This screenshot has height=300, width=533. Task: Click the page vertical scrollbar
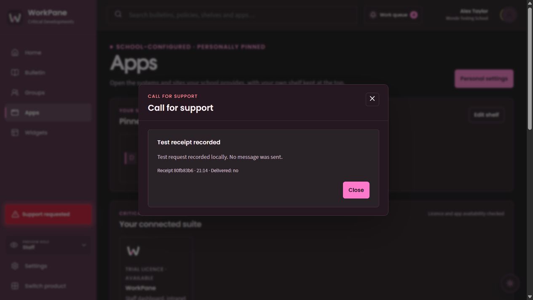tap(530, 150)
